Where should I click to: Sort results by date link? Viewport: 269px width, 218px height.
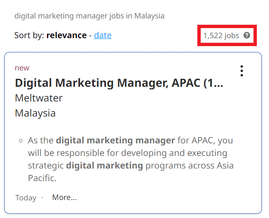pos(103,35)
